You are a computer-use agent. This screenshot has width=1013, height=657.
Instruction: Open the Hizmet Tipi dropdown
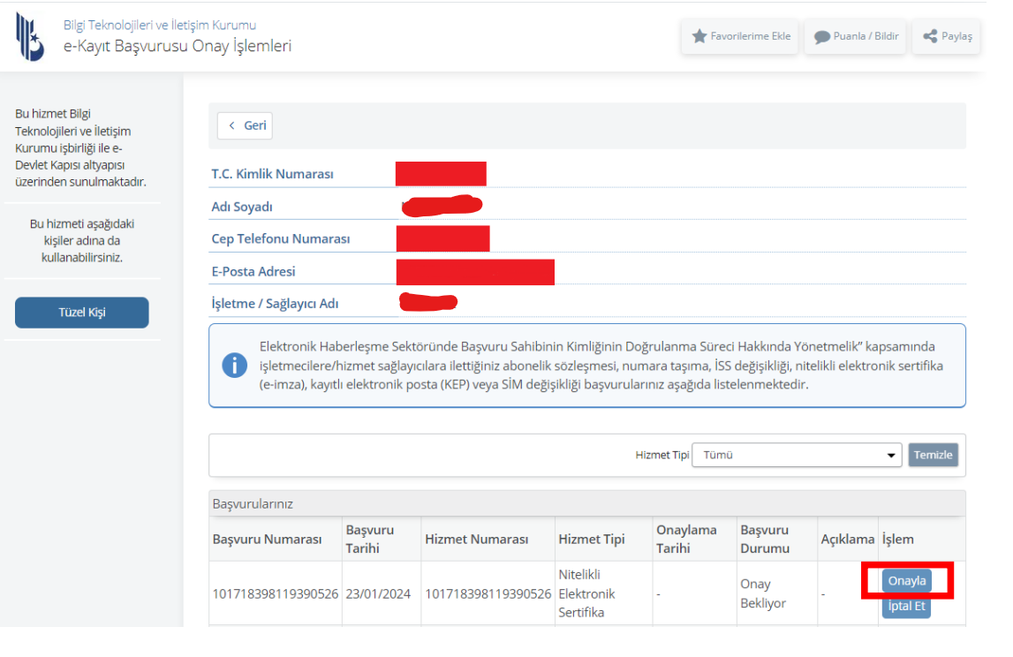coord(797,455)
